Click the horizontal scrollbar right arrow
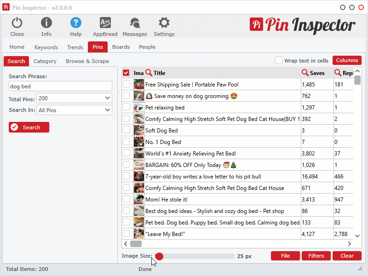368x276 pixels. [350, 244]
